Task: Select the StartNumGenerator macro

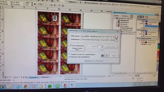Action: [x=127, y=30]
